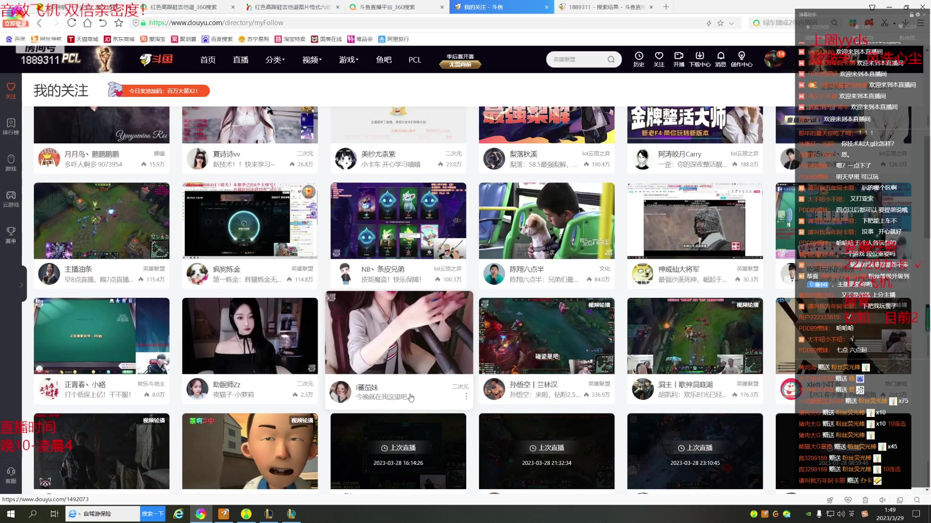Click the browser back arrow
The height and width of the screenshot is (523, 931).
tap(40, 23)
